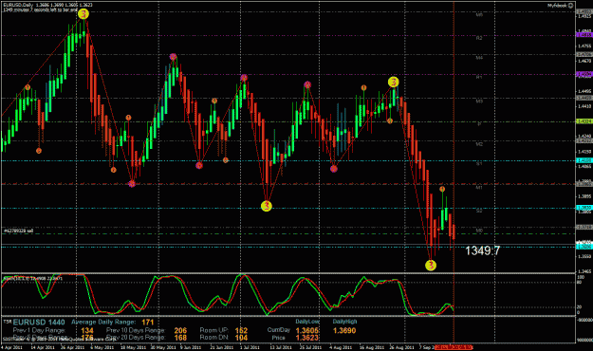Click the 26 Apr 2011 date label
Image resolution: width=593 pixels, height=351 pixels.
tap(73, 347)
